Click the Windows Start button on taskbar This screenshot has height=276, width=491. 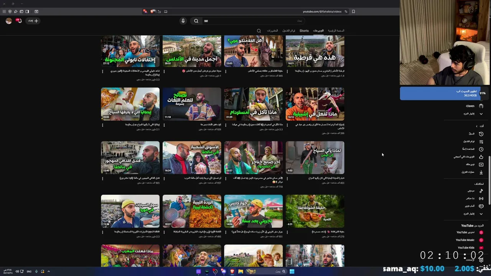coord(292,271)
